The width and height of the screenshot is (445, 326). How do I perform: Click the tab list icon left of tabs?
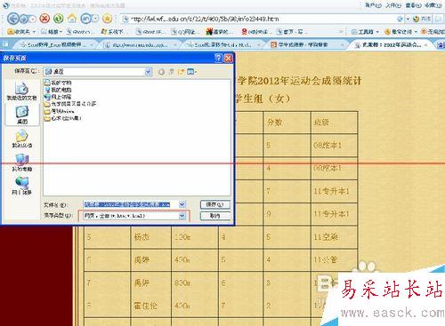point(5,44)
